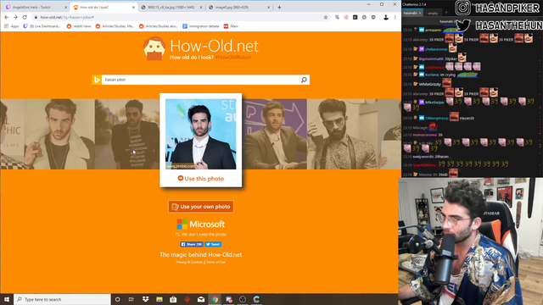Viewport: 543px width, 305px height.
Task: Open the immigration debate bookmark
Action: [201, 26]
